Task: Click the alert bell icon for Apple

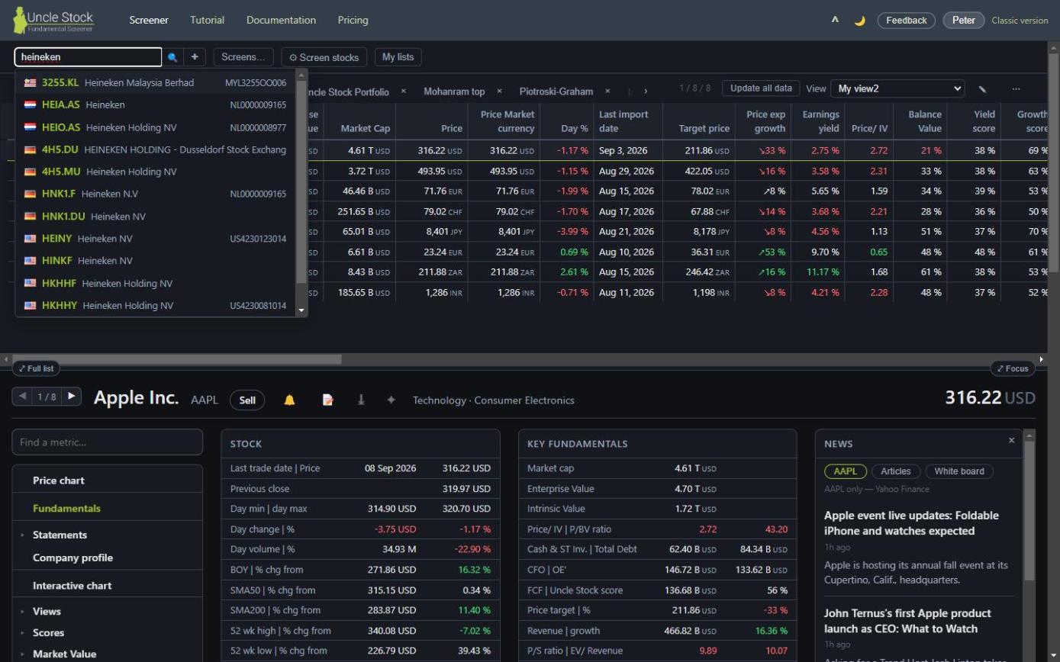Action: point(289,400)
